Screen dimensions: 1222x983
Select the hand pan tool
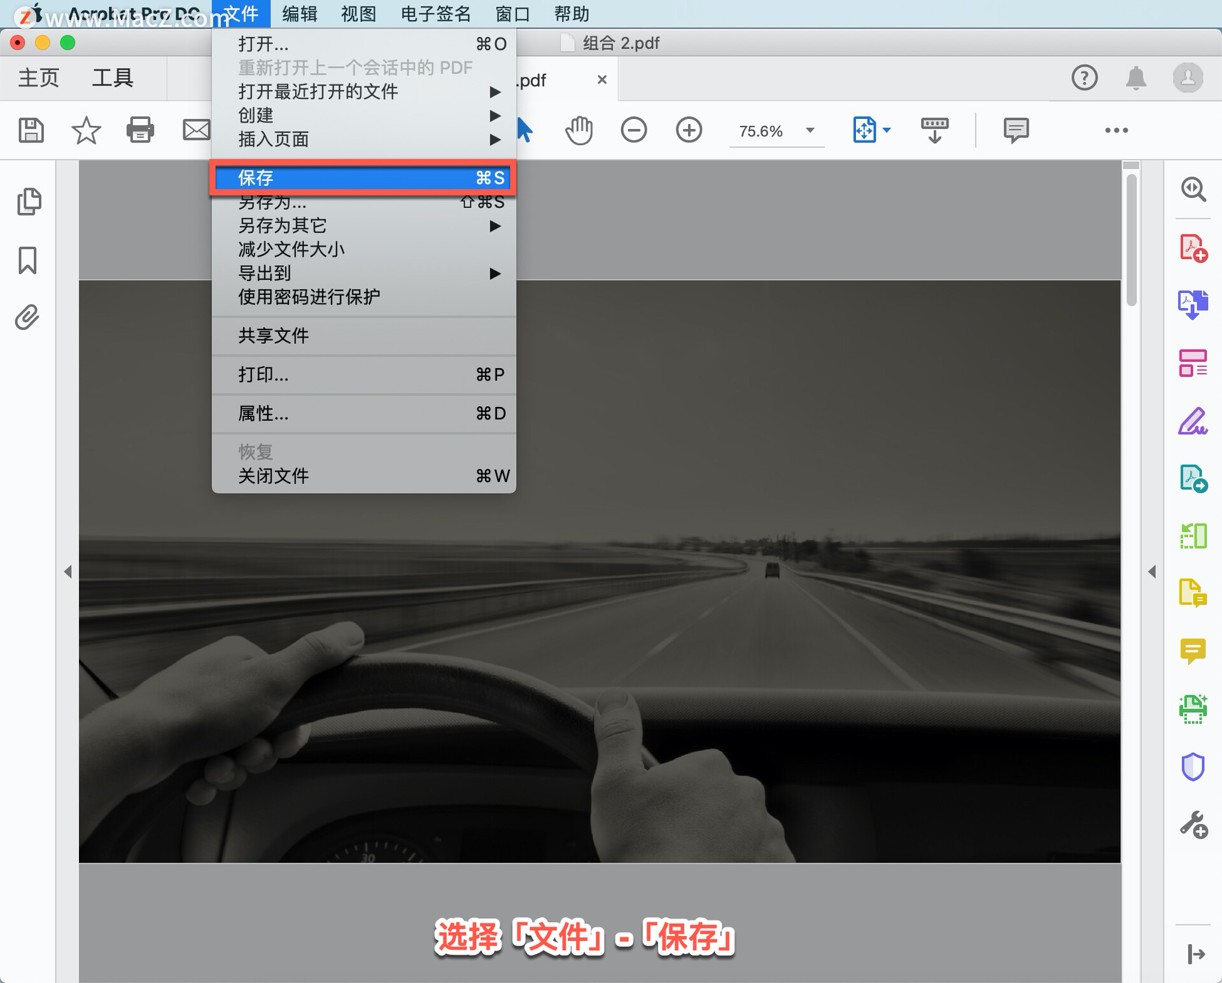coord(579,130)
